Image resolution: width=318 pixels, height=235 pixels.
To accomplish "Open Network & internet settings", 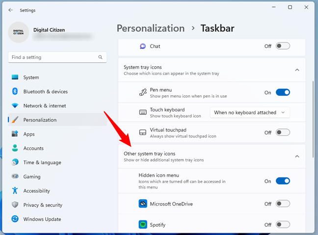I will [x=45, y=106].
